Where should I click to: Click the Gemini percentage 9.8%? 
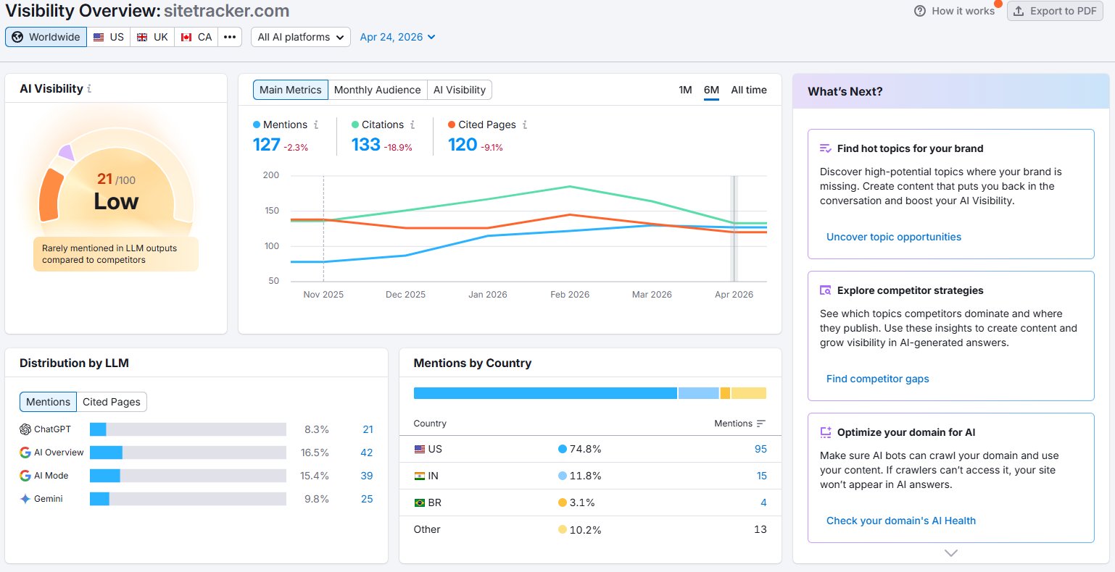tap(317, 499)
